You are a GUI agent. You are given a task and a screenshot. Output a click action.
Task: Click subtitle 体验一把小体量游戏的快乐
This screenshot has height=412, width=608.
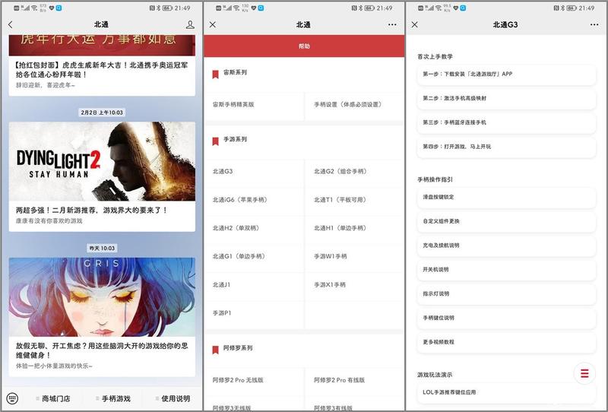pyautogui.click(x=54, y=366)
